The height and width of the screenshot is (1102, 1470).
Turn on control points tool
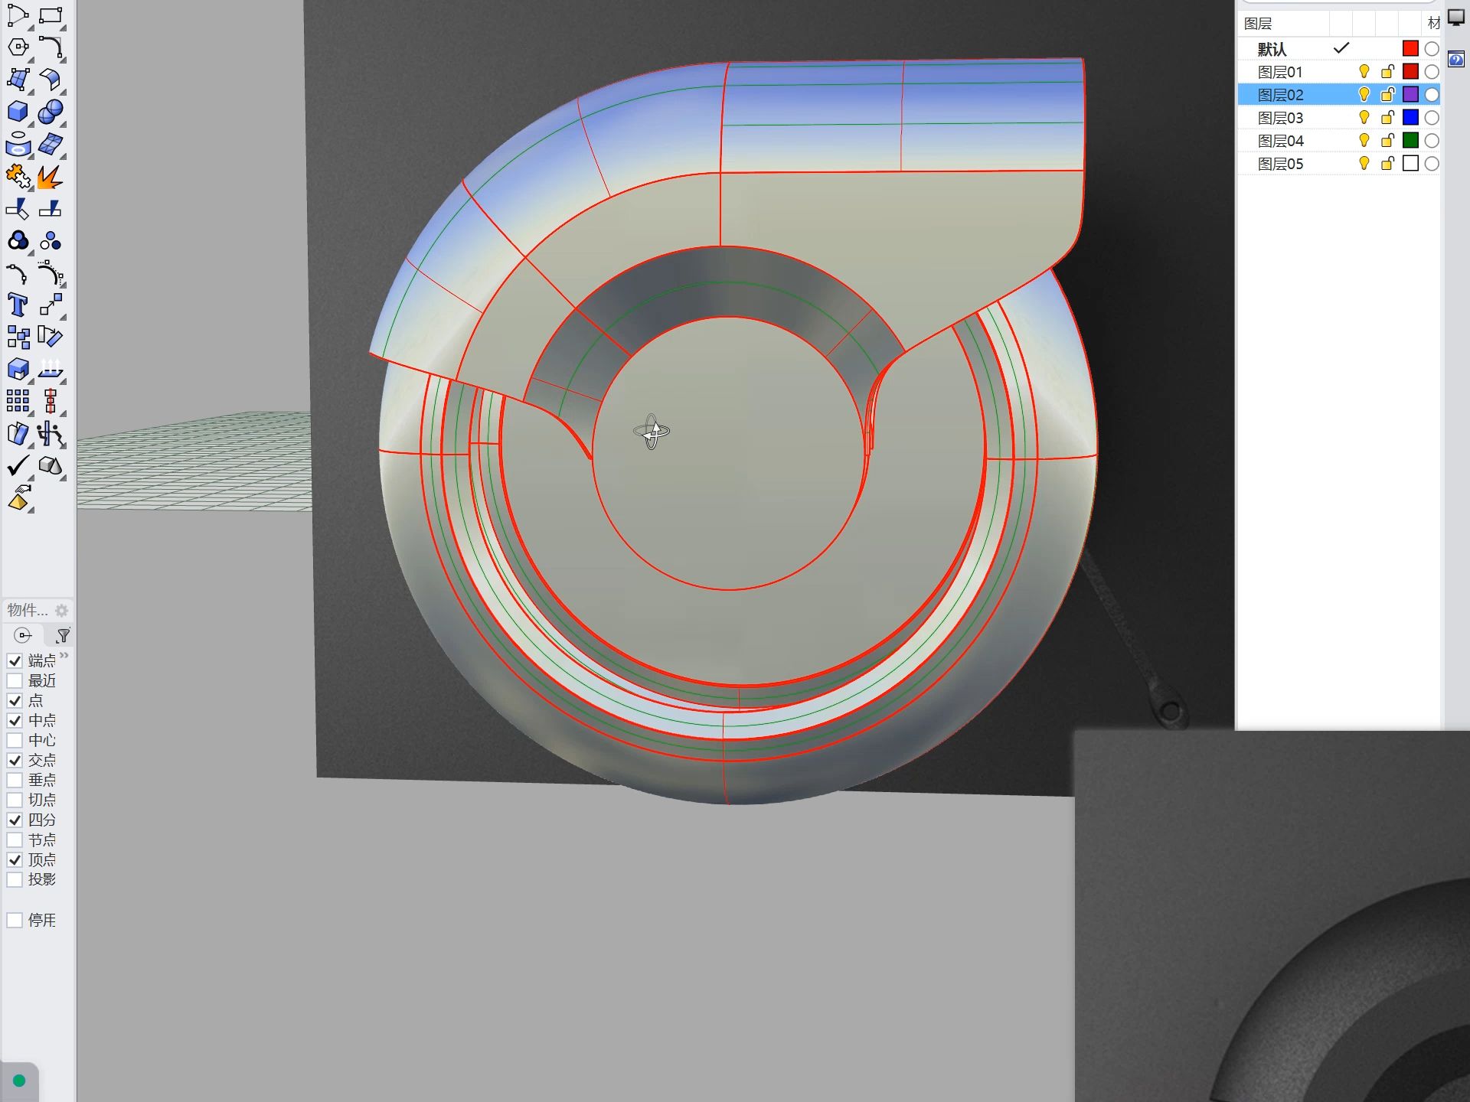pyautogui.click(x=51, y=273)
